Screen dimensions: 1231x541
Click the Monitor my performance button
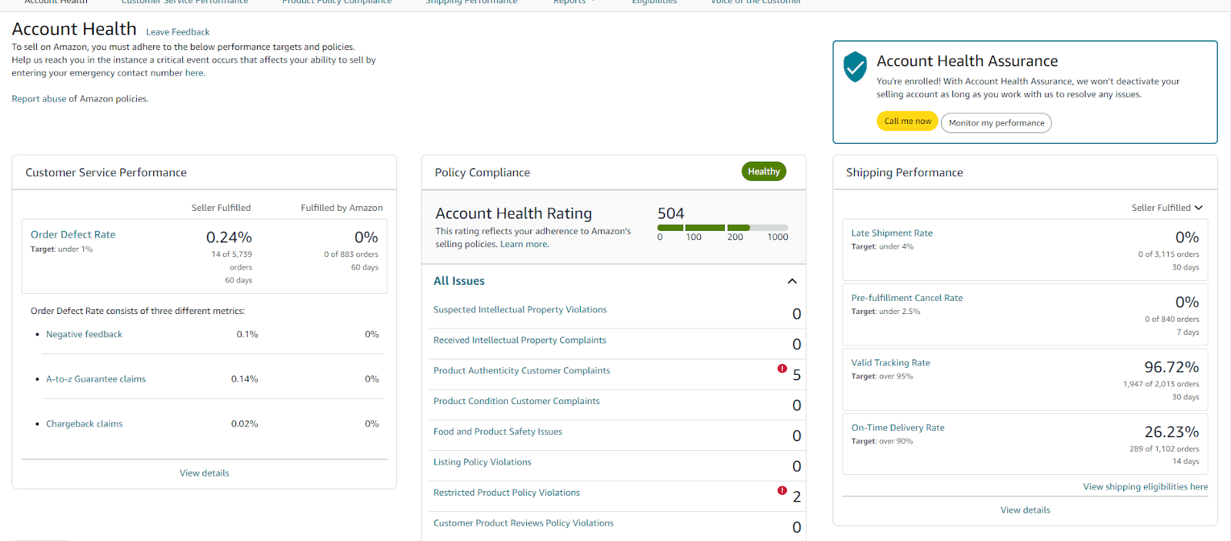pyautogui.click(x=996, y=123)
